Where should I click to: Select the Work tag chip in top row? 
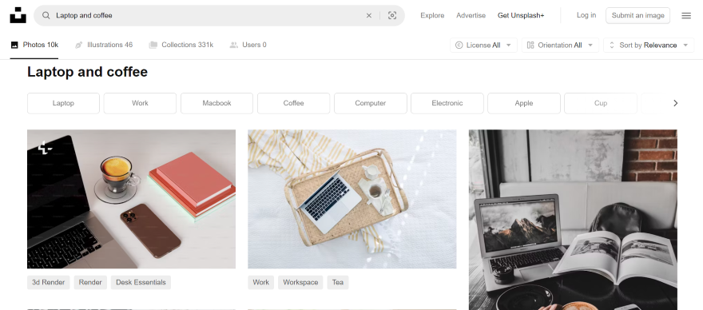(x=140, y=103)
